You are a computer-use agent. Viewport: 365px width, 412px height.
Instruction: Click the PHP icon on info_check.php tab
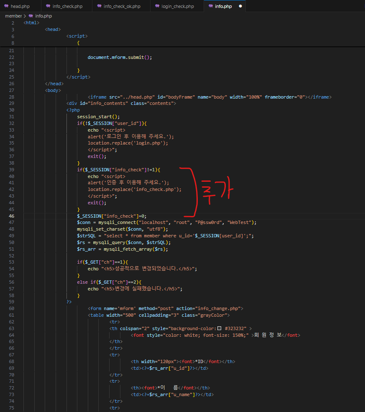click(48, 6)
